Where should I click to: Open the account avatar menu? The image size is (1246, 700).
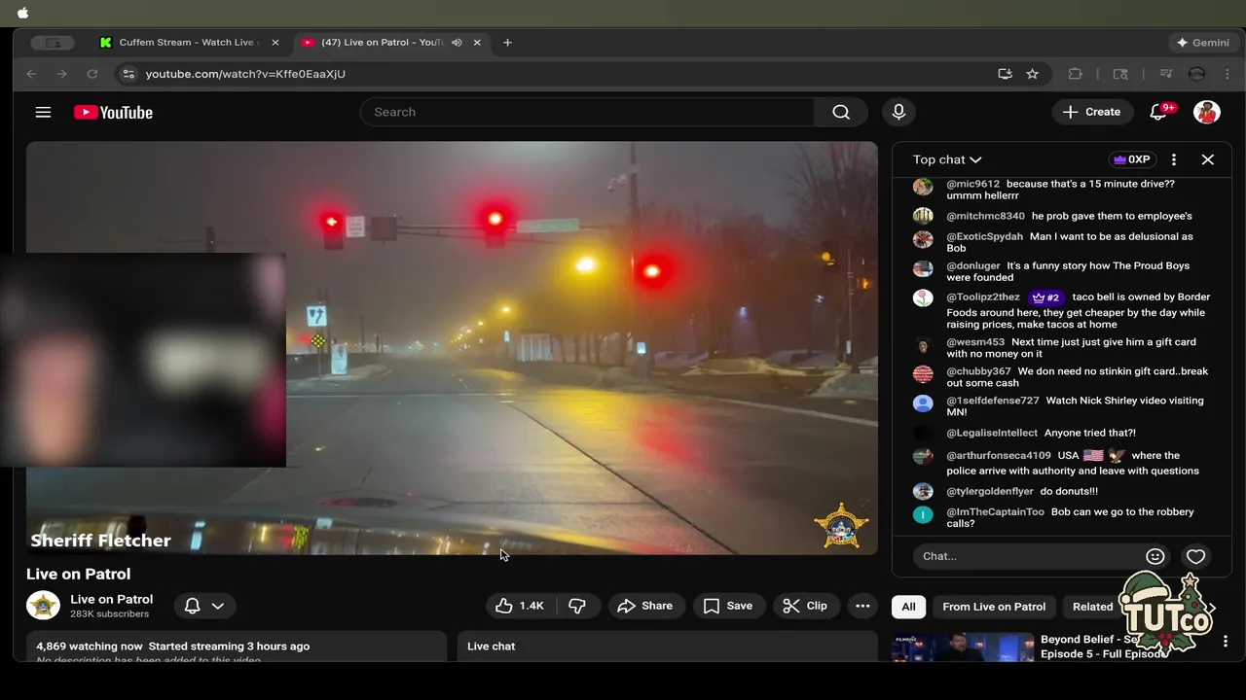tap(1207, 112)
